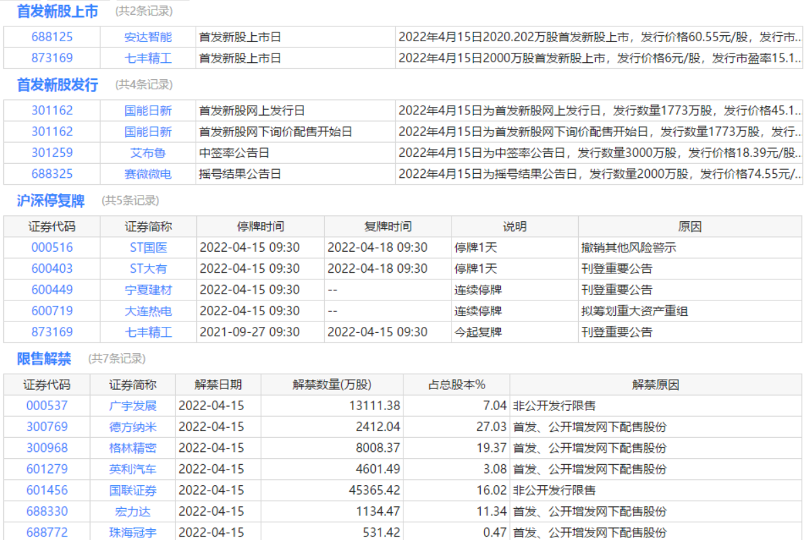Image resolution: width=811 pixels, height=540 pixels.
Task: Open stock code 600403 link
Action: tap(51, 269)
